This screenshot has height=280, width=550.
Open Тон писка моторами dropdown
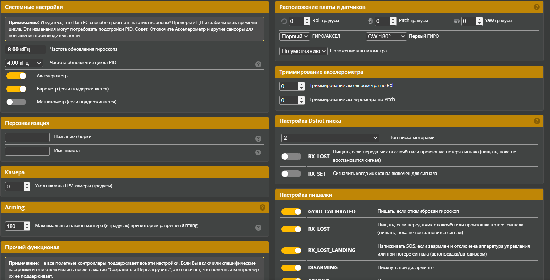coord(330,138)
